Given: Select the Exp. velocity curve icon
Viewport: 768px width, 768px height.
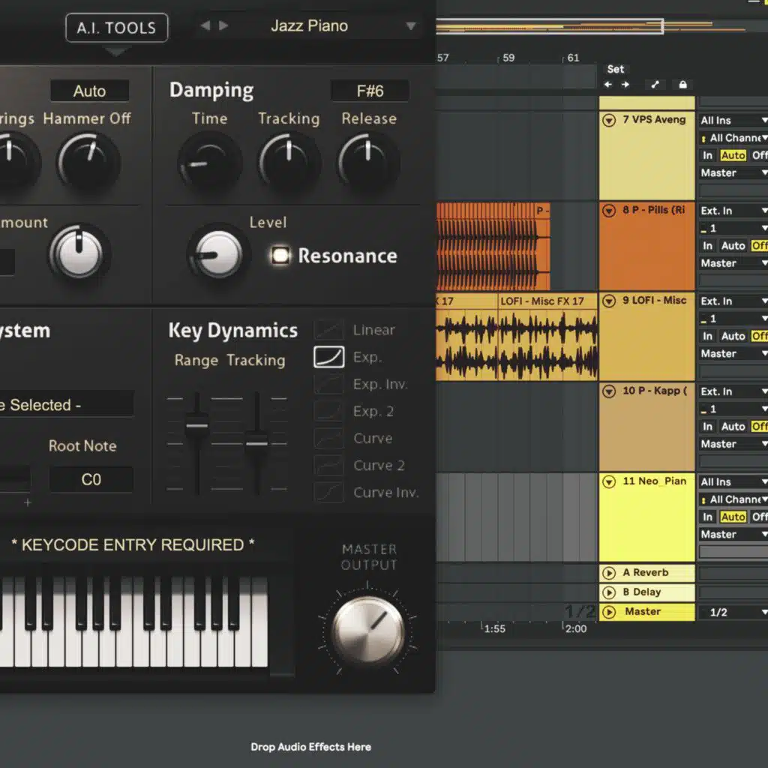Looking at the screenshot, I should tap(328, 357).
